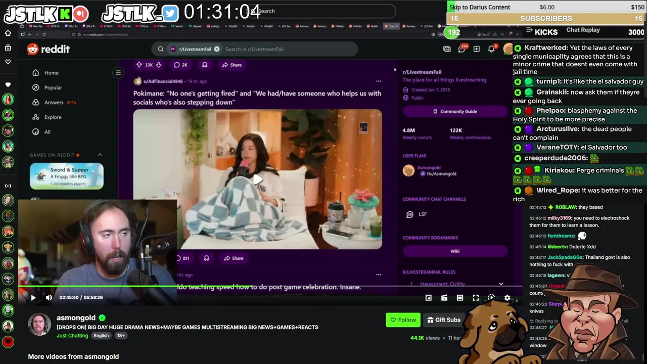Open Kick player settings gear
647x364 pixels.
507,298
